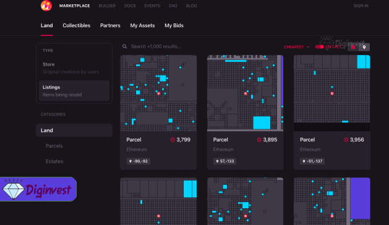Switch to the Collectibles tab
The image size is (389, 225).
click(x=77, y=25)
